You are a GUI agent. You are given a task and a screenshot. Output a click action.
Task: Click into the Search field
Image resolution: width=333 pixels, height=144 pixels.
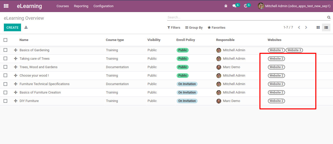coord(246,17)
